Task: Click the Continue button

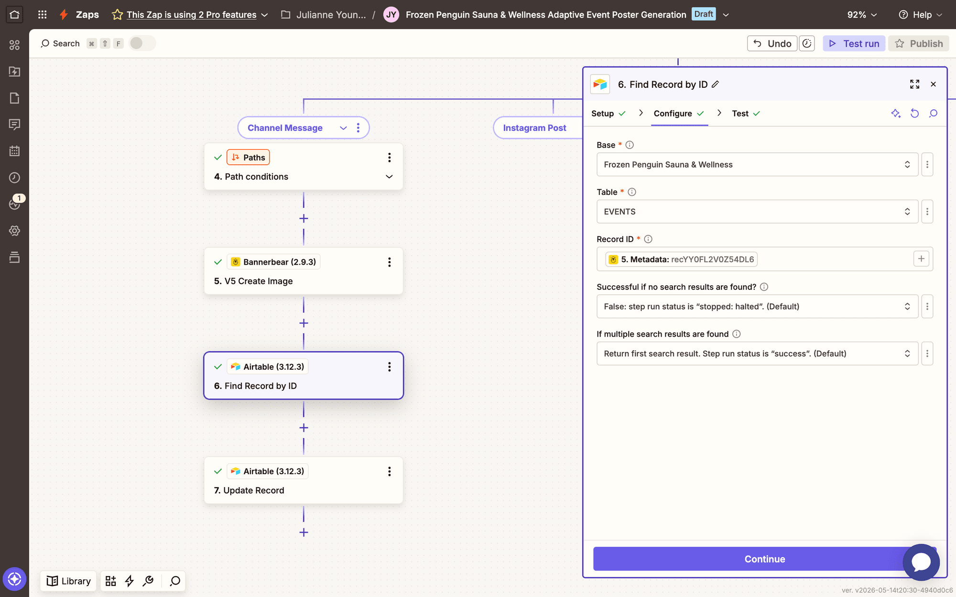Action: tap(764, 559)
